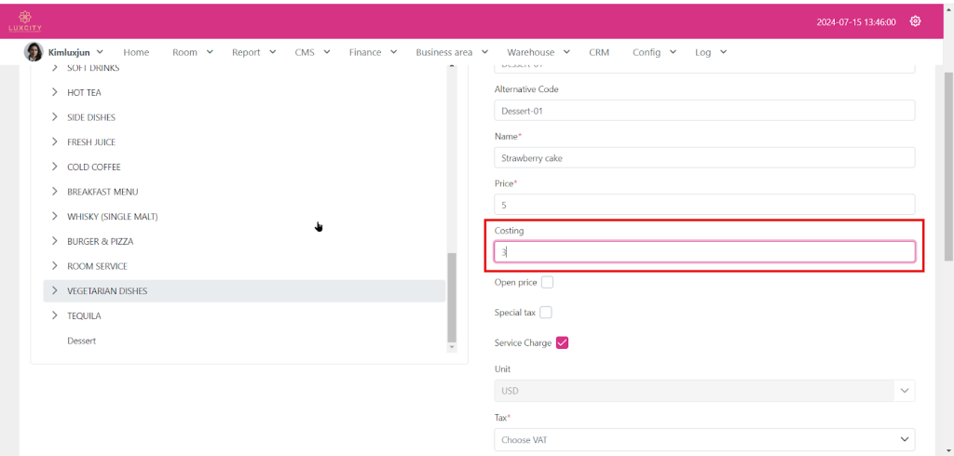Select the Dessert menu item

tap(82, 341)
